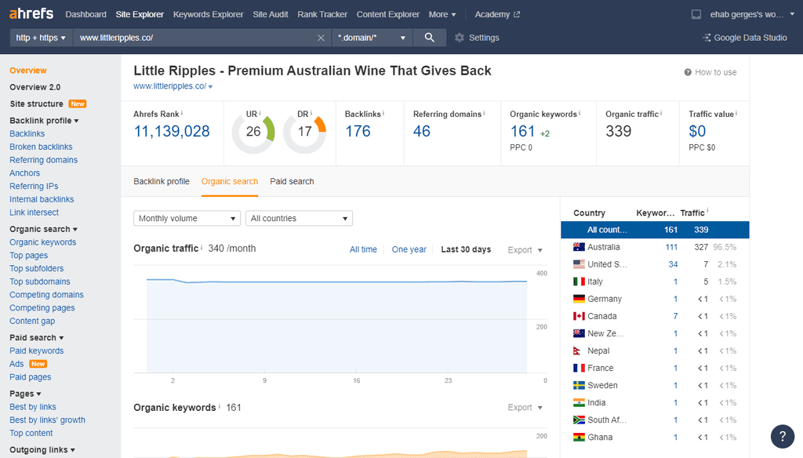Open Broken backlinks in sidebar
Image resolution: width=803 pixels, height=458 pixels.
tap(41, 147)
